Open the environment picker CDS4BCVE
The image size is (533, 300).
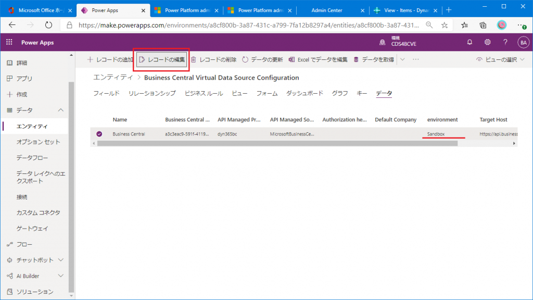pyautogui.click(x=398, y=42)
